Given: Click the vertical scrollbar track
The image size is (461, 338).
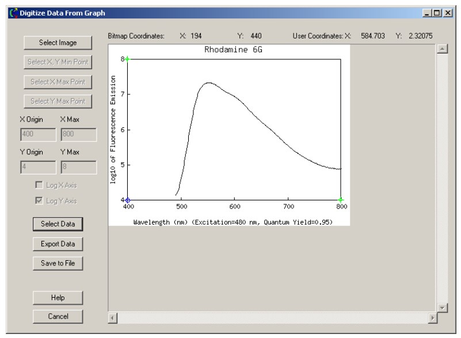Looking at the screenshot, I should click(442, 179).
